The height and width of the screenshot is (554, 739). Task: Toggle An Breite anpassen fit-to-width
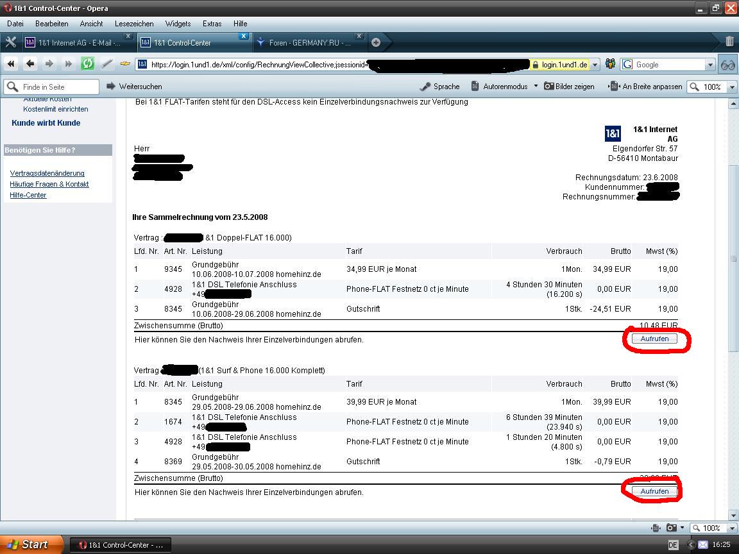[646, 87]
